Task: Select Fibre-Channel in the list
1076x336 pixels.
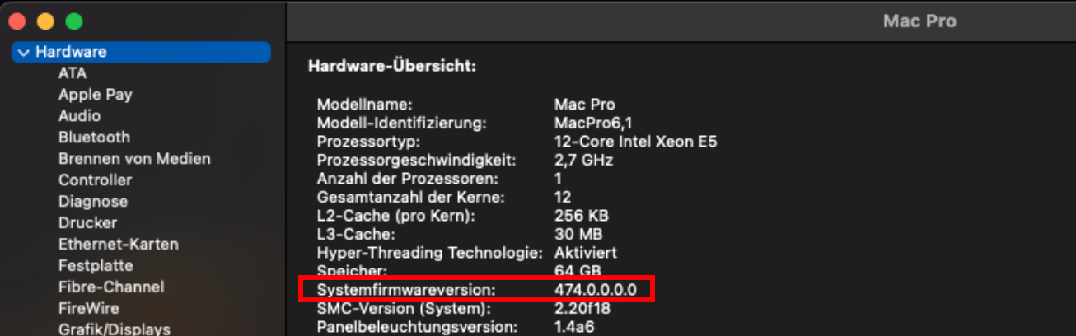Action: click(111, 287)
